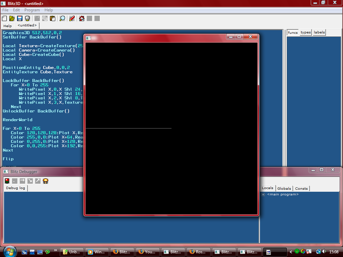343x257 pixels.
Task: Open the File menu
Action: [5, 10]
